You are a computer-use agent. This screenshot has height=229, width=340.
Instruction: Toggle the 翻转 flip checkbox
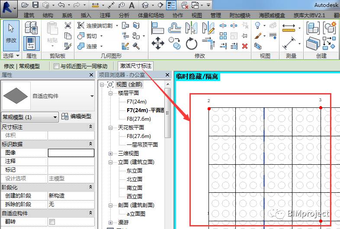[52, 222]
